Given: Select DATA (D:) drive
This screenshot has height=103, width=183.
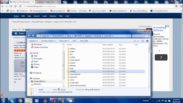Looking at the screenshot, I should pos(37,84).
